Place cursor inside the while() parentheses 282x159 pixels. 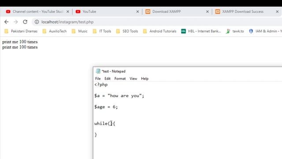[x=110, y=124]
